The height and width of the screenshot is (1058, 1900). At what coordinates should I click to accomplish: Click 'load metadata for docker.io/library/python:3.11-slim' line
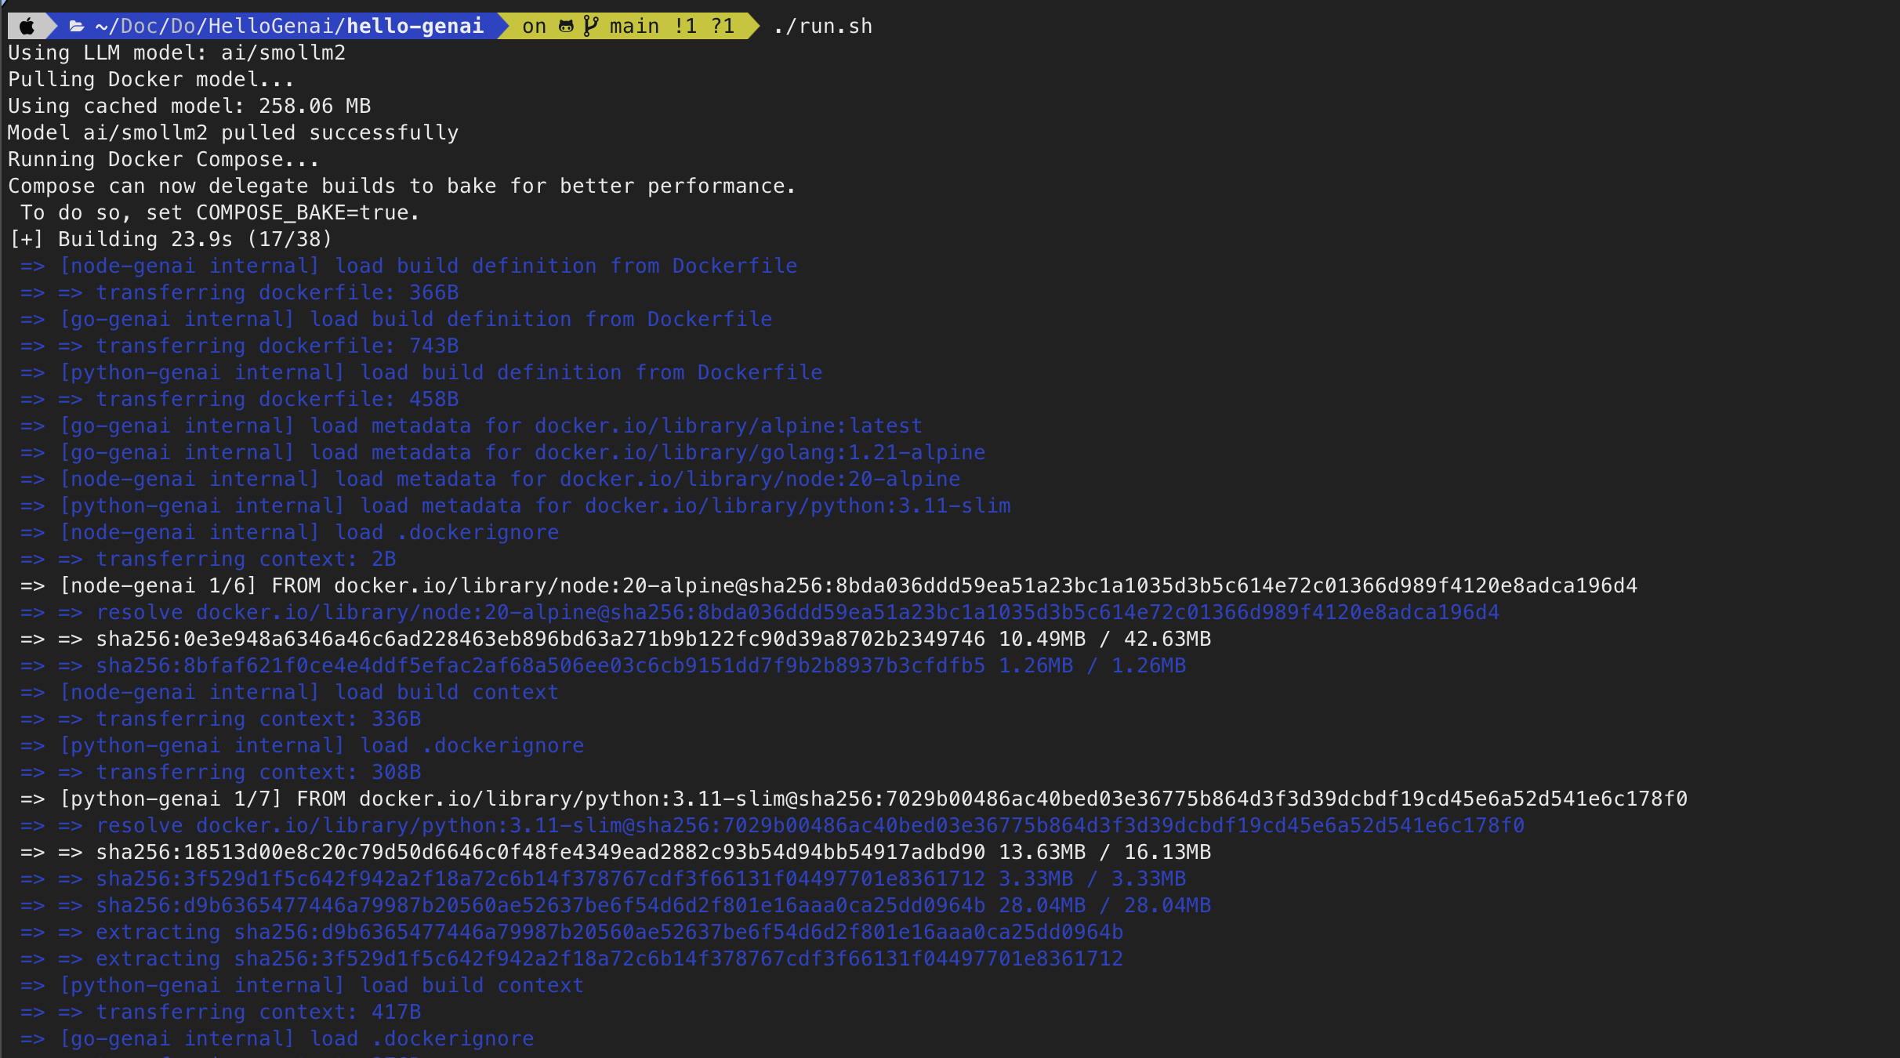[x=515, y=506]
